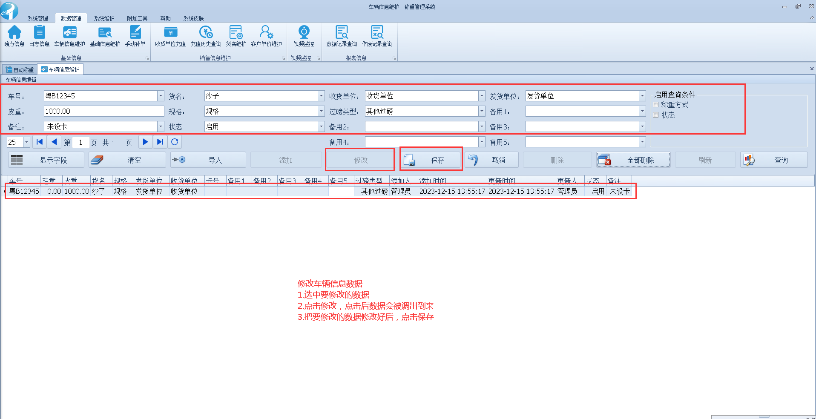Viewport: 816px width, 419px height.
Task: Click the pager refresh icon
Action: (x=175, y=142)
